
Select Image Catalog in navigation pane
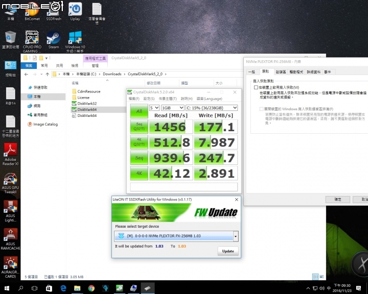42,124
